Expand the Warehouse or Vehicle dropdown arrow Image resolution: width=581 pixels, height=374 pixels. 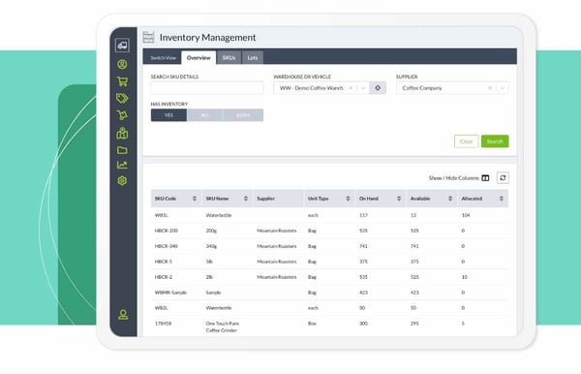coord(363,88)
